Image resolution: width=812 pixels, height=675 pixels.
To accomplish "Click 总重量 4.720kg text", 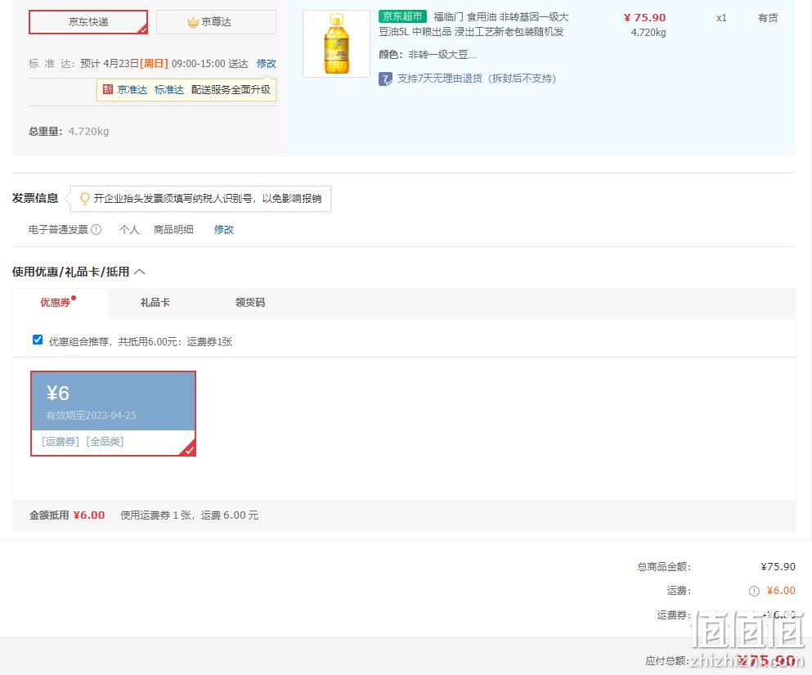I will click(69, 131).
